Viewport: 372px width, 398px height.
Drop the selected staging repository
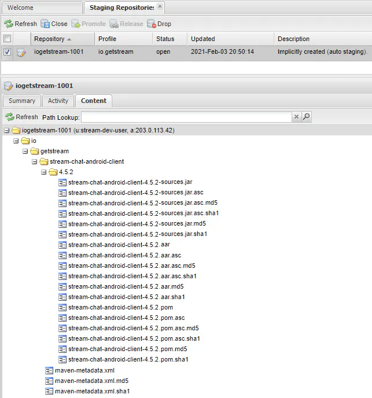(x=159, y=24)
